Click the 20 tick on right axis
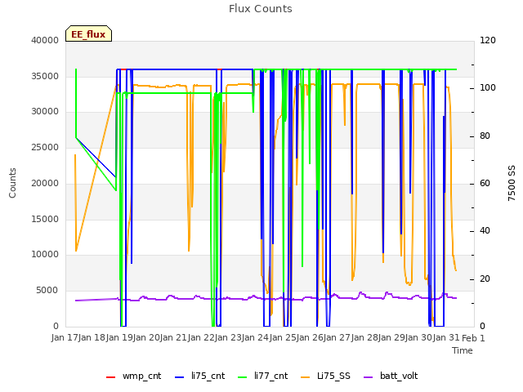 point(485,278)
